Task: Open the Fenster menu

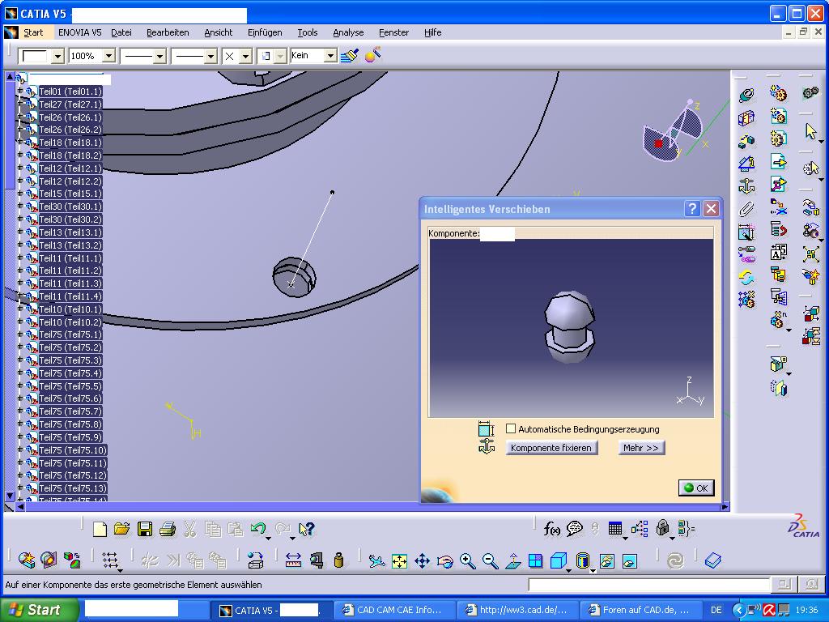Action: tap(394, 32)
